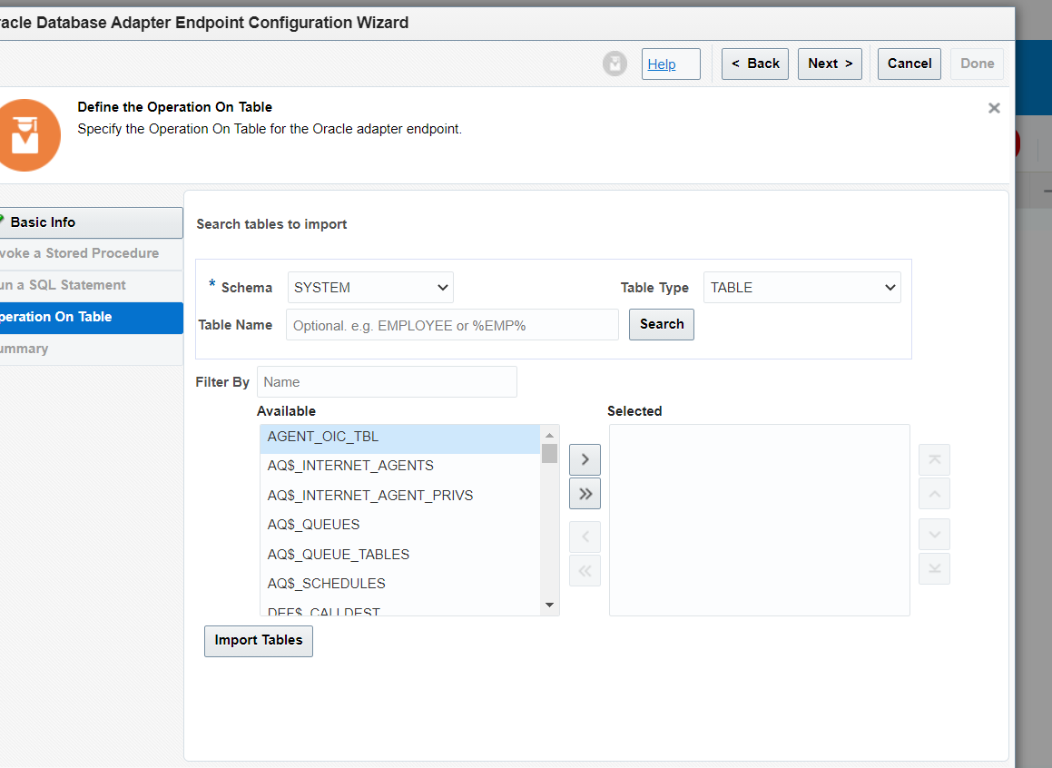Open Help from the toolbar
The width and height of the screenshot is (1052, 768).
click(x=671, y=64)
